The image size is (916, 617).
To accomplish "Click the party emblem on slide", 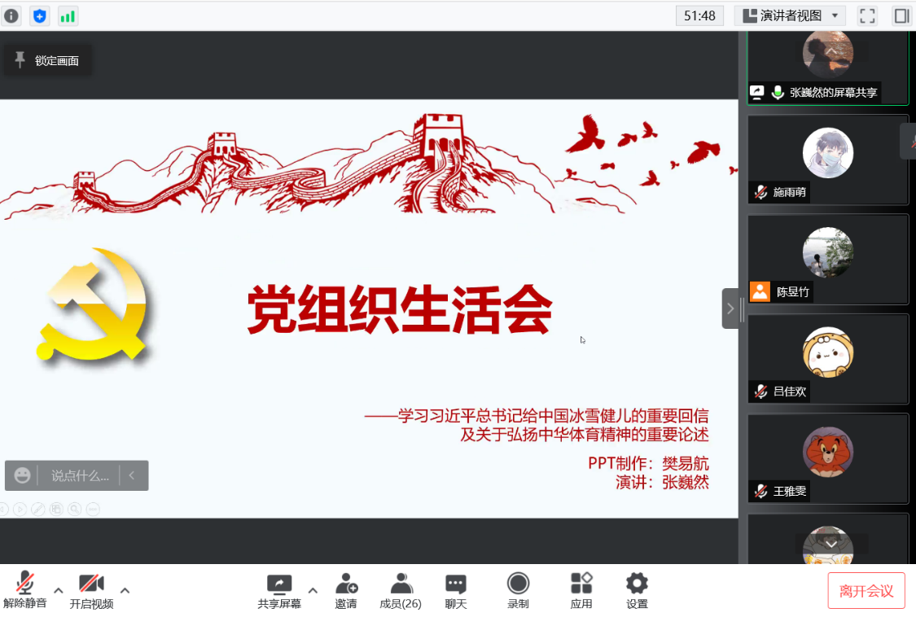I will tap(94, 305).
